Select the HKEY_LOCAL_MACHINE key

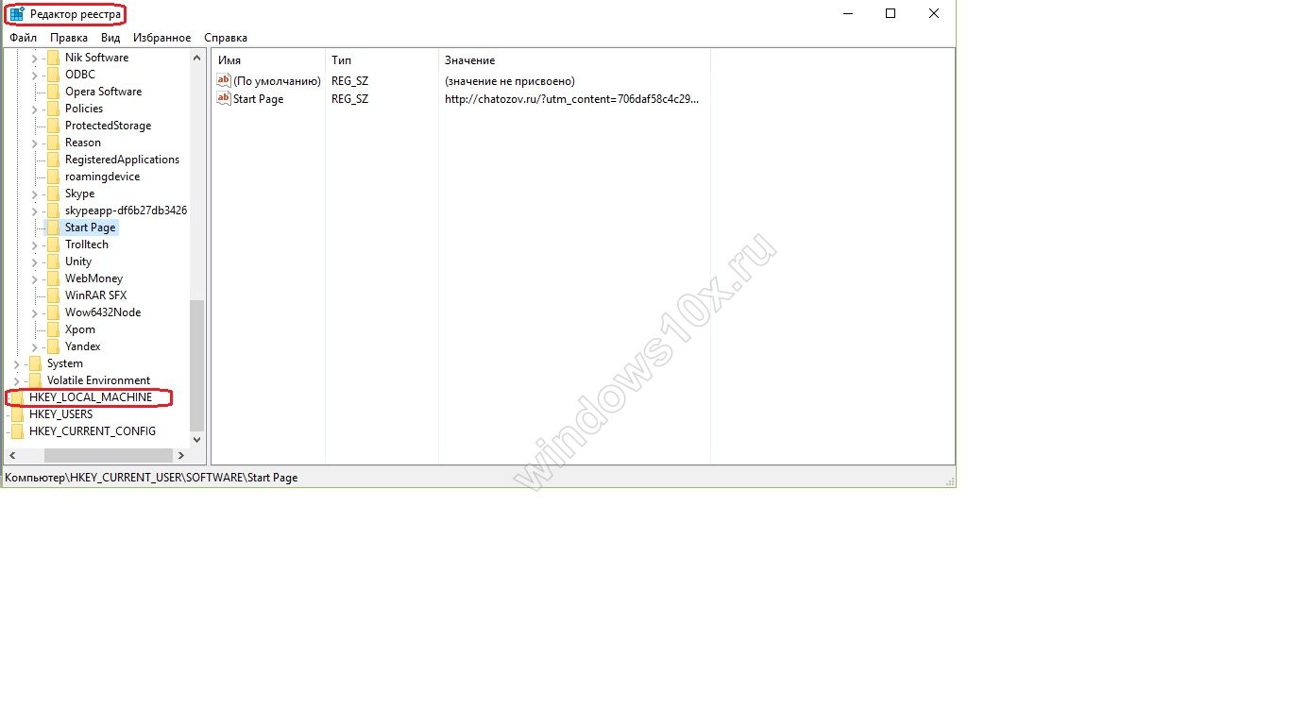(x=90, y=397)
